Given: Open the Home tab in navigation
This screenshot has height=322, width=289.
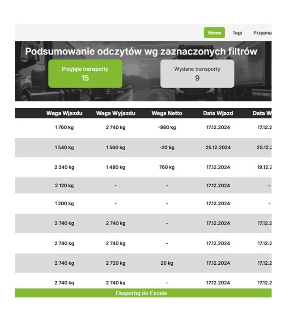Looking at the screenshot, I should [214, 33].
